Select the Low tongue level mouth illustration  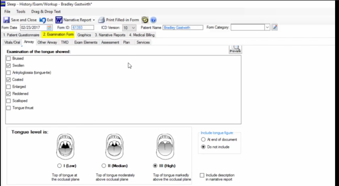(x=65, y=147)
